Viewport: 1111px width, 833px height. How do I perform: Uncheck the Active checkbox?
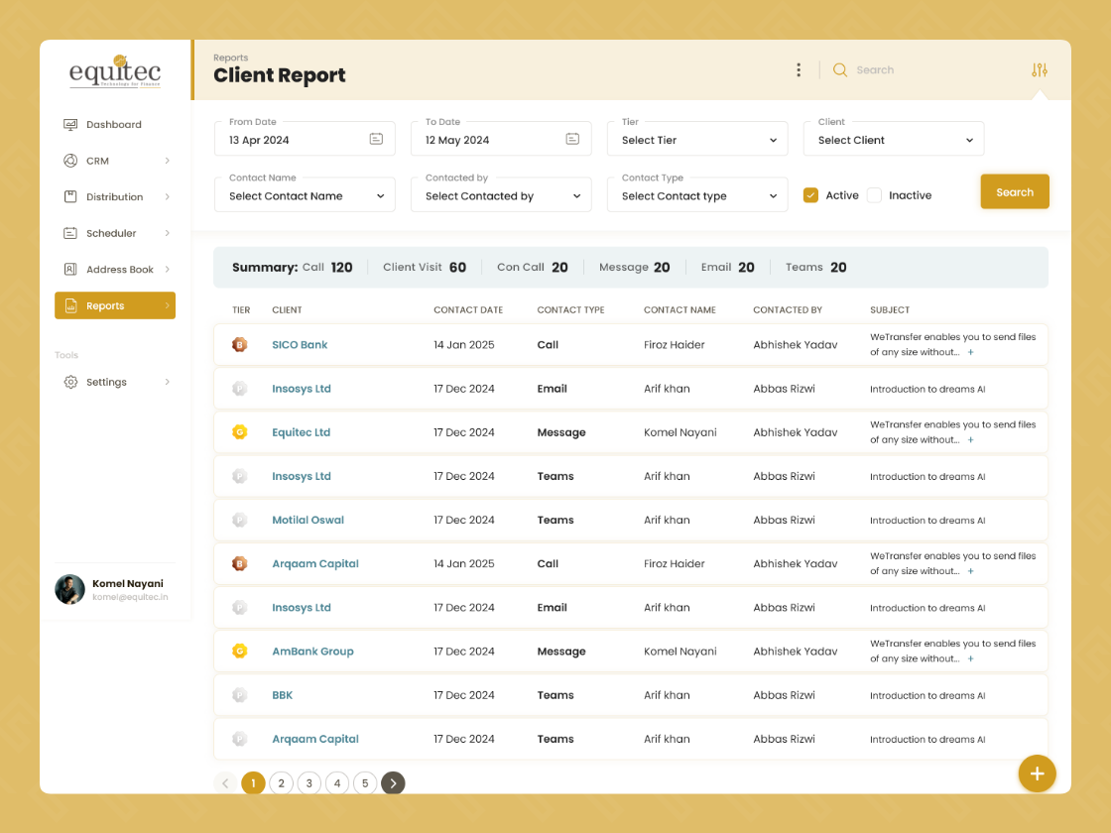[810, 195]
